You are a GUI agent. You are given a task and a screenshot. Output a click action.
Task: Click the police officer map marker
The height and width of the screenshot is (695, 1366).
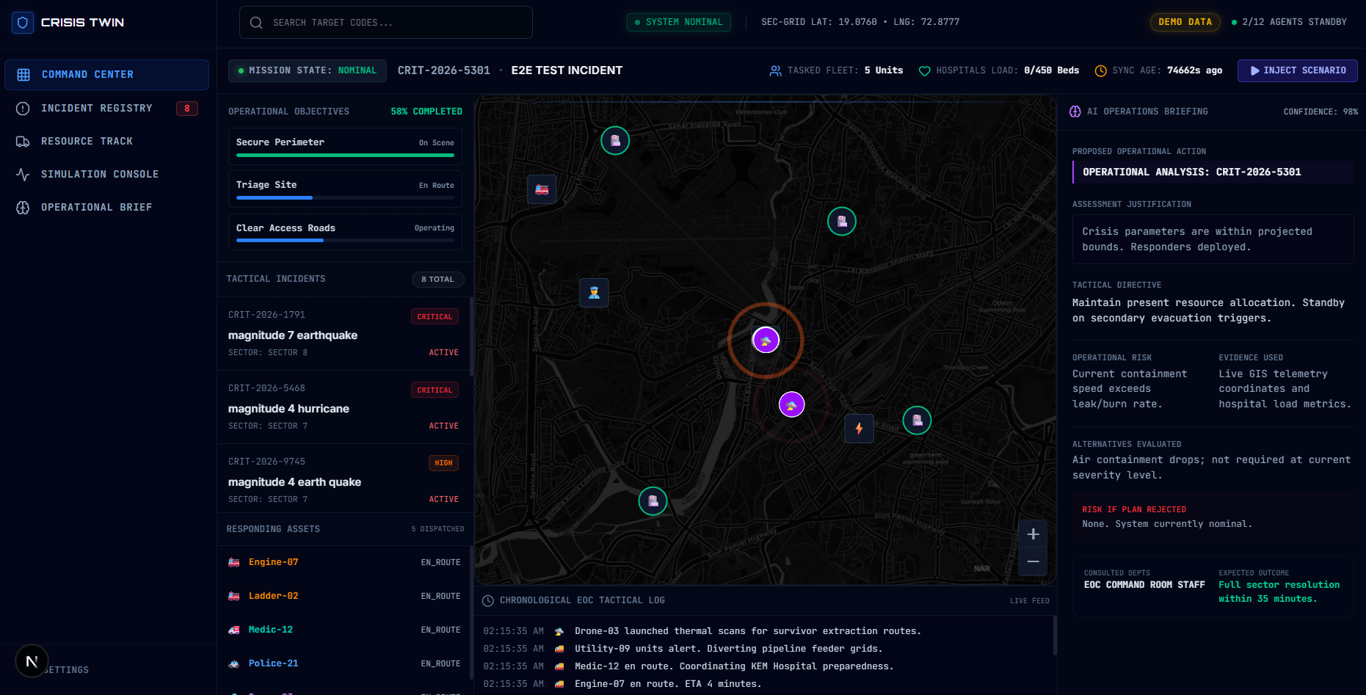click(594, 294)
